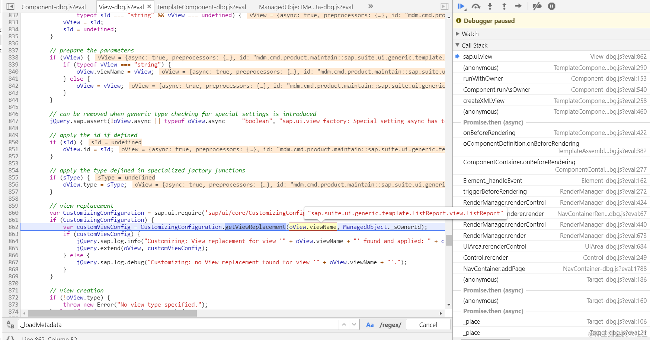
Task: Select the NavContainer.addPage stack frame
Action: [x=551, y=269]
